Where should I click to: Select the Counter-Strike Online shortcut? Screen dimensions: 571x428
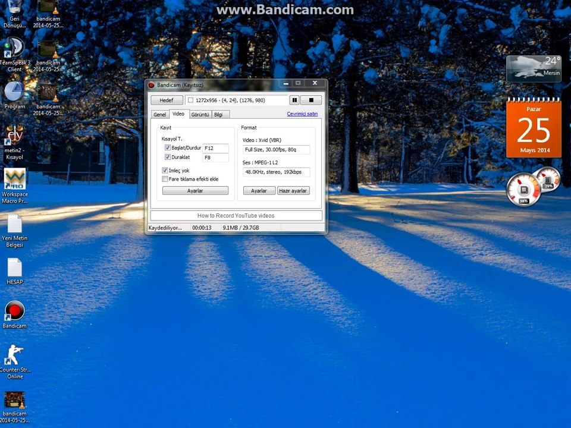point(14,362)
